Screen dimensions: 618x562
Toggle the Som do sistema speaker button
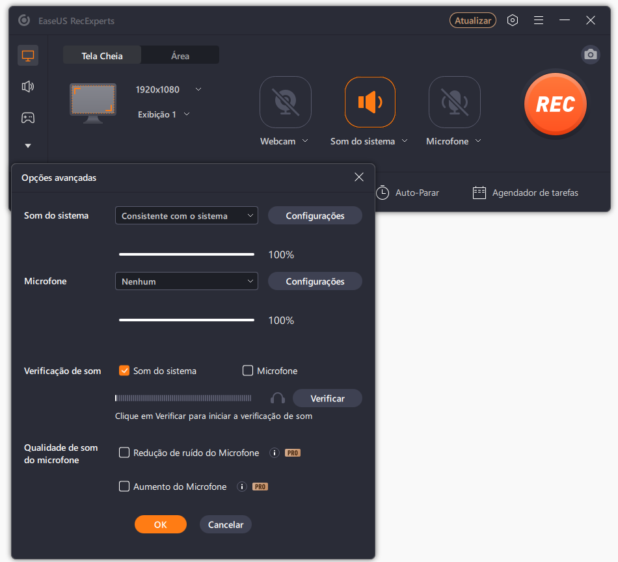click(369, 102)
